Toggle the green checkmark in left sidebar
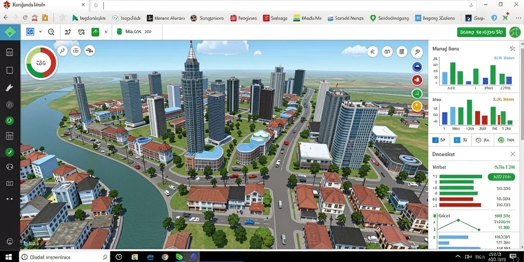524x262 pixels. 10,152
